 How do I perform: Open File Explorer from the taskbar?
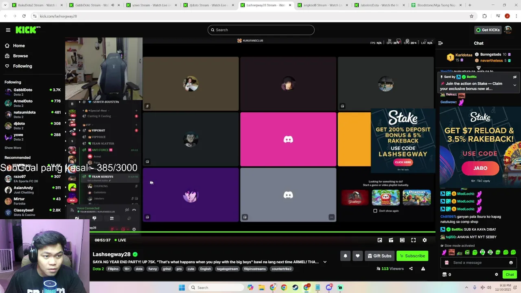pyautogui.click(x=261, y=288)
